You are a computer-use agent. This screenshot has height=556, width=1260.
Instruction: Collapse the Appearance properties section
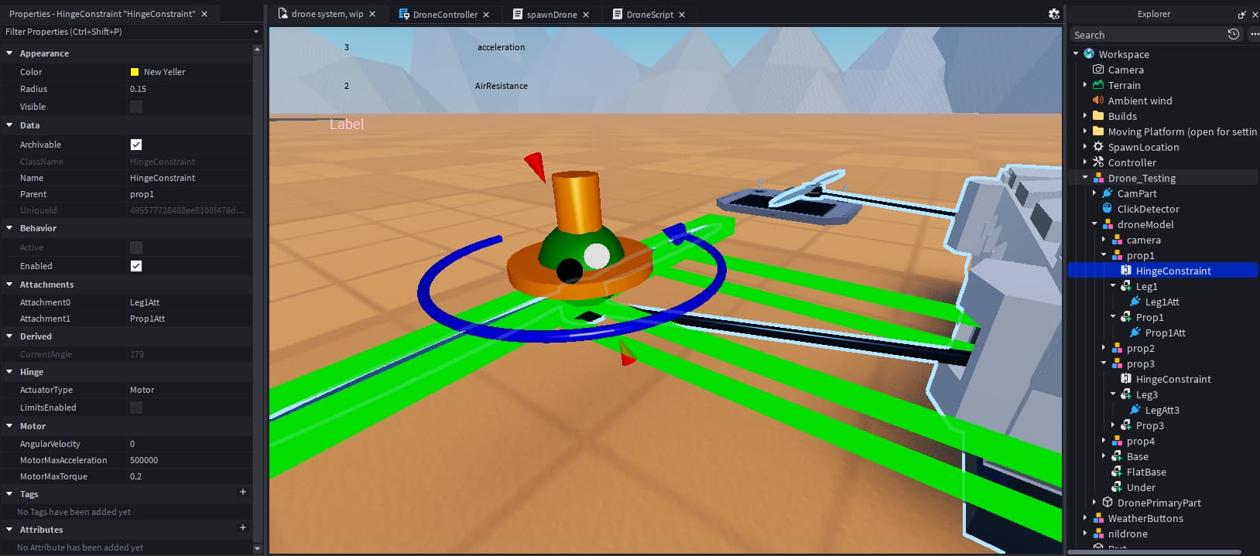click(x=9, y=53)
